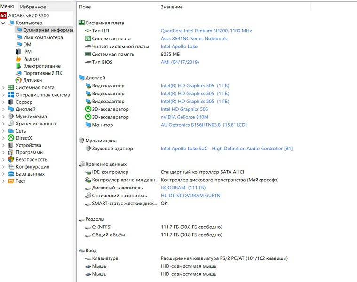The image size is (357, 282).
Task: Click the Тест benchmark icon
Action: 11,181
